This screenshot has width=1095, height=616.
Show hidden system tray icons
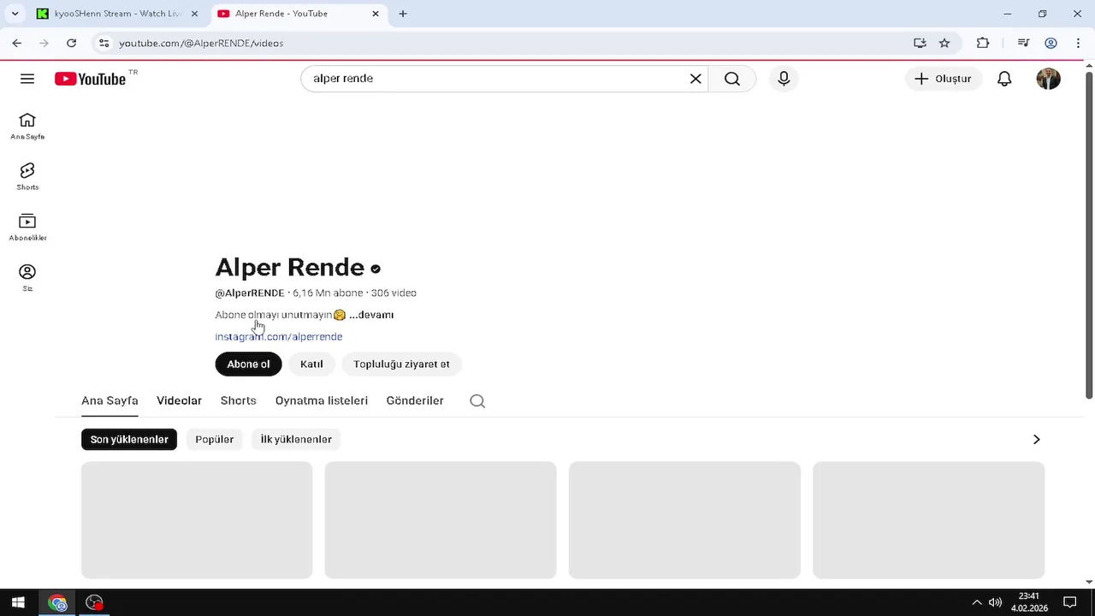pyautogui.click(x=977, y=602)
